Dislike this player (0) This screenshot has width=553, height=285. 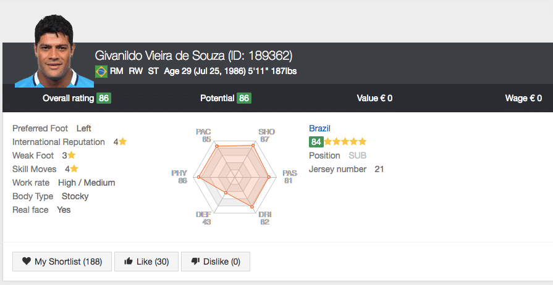[216, 262]
